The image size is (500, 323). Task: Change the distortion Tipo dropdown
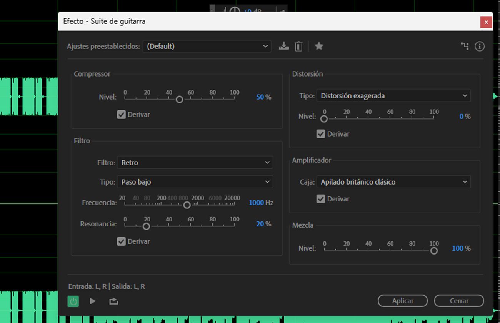[393, 95]
